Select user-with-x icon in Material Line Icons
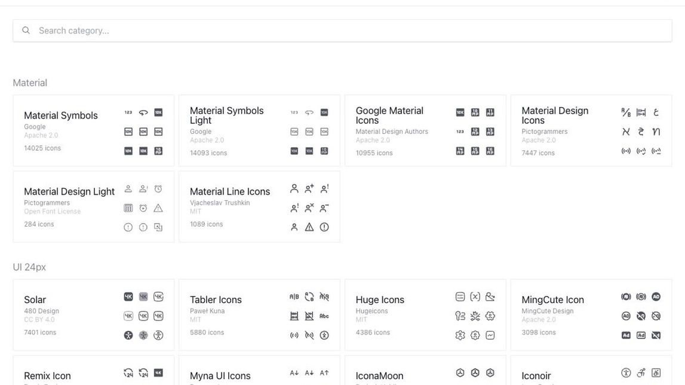Screen dimensions: 685x385 point(309,208)
